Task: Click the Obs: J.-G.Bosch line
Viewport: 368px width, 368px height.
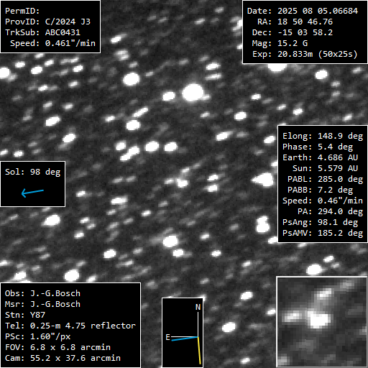Action: (x=42, y=293)
